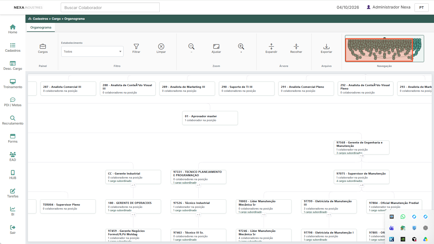The height and width of the screenshot is (244, 434).
Task: Click the navigation minimap thumbnail
Action: coord(384,49)
